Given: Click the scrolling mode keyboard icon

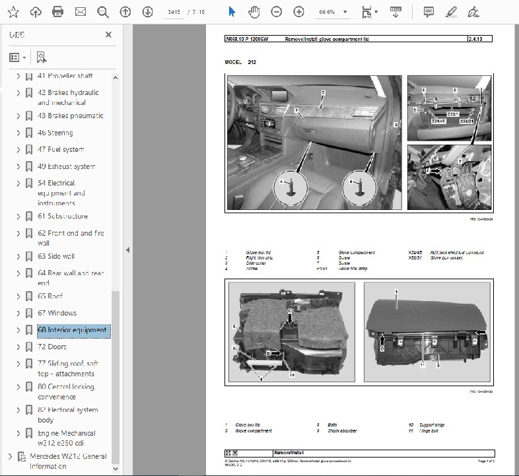Looking at the screenshot, I should coord(396,13).
